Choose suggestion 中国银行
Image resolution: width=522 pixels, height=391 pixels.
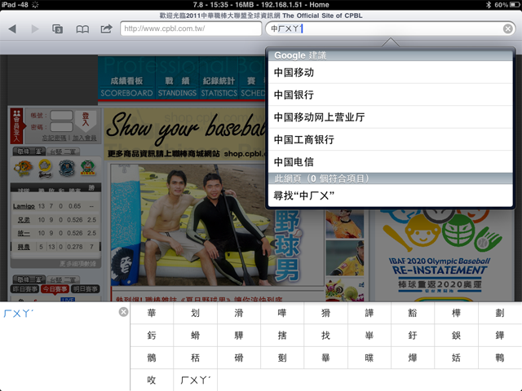390,94
